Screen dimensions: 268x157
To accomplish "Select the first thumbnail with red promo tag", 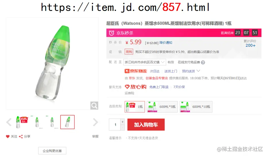I will tap(22, 122).
